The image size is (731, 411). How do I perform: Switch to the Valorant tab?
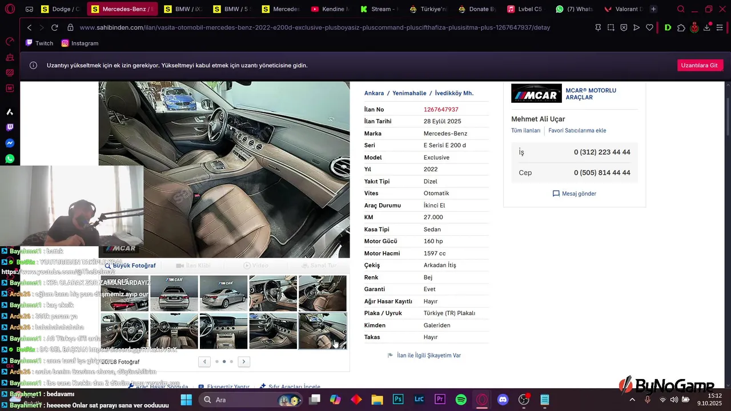pos(623,9)
